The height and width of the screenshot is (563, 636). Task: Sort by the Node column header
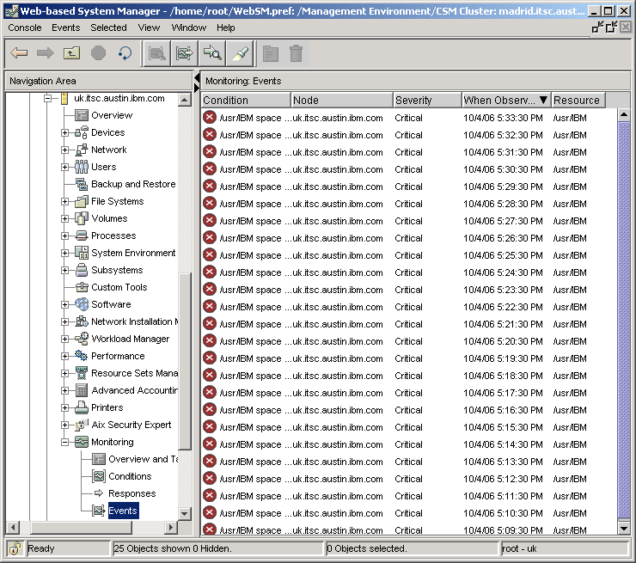click(x=342, y=101)
